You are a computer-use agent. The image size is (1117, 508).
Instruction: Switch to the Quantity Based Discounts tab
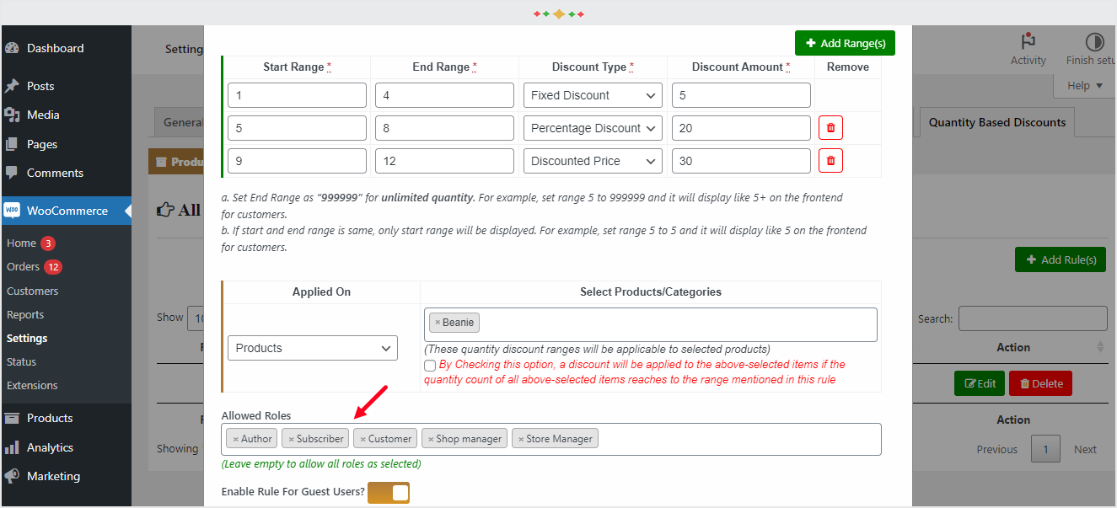click(996, 121)
